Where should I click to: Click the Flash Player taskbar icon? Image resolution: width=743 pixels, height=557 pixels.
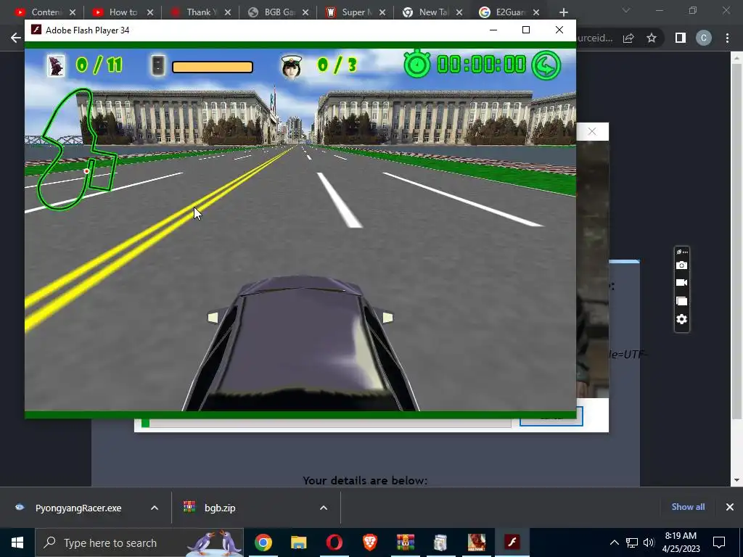[x=512, y=542]
